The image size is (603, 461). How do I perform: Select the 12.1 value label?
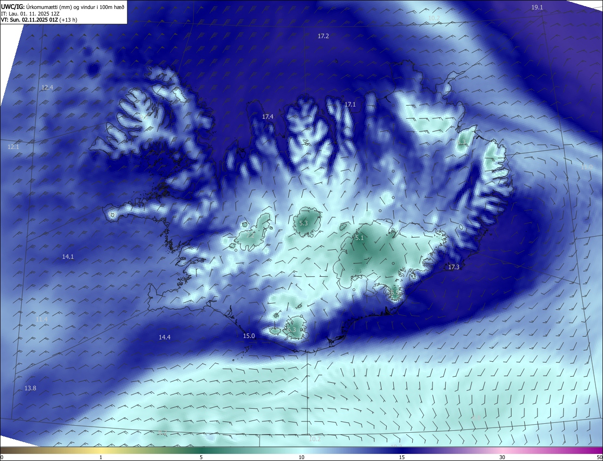pos(13,147)
